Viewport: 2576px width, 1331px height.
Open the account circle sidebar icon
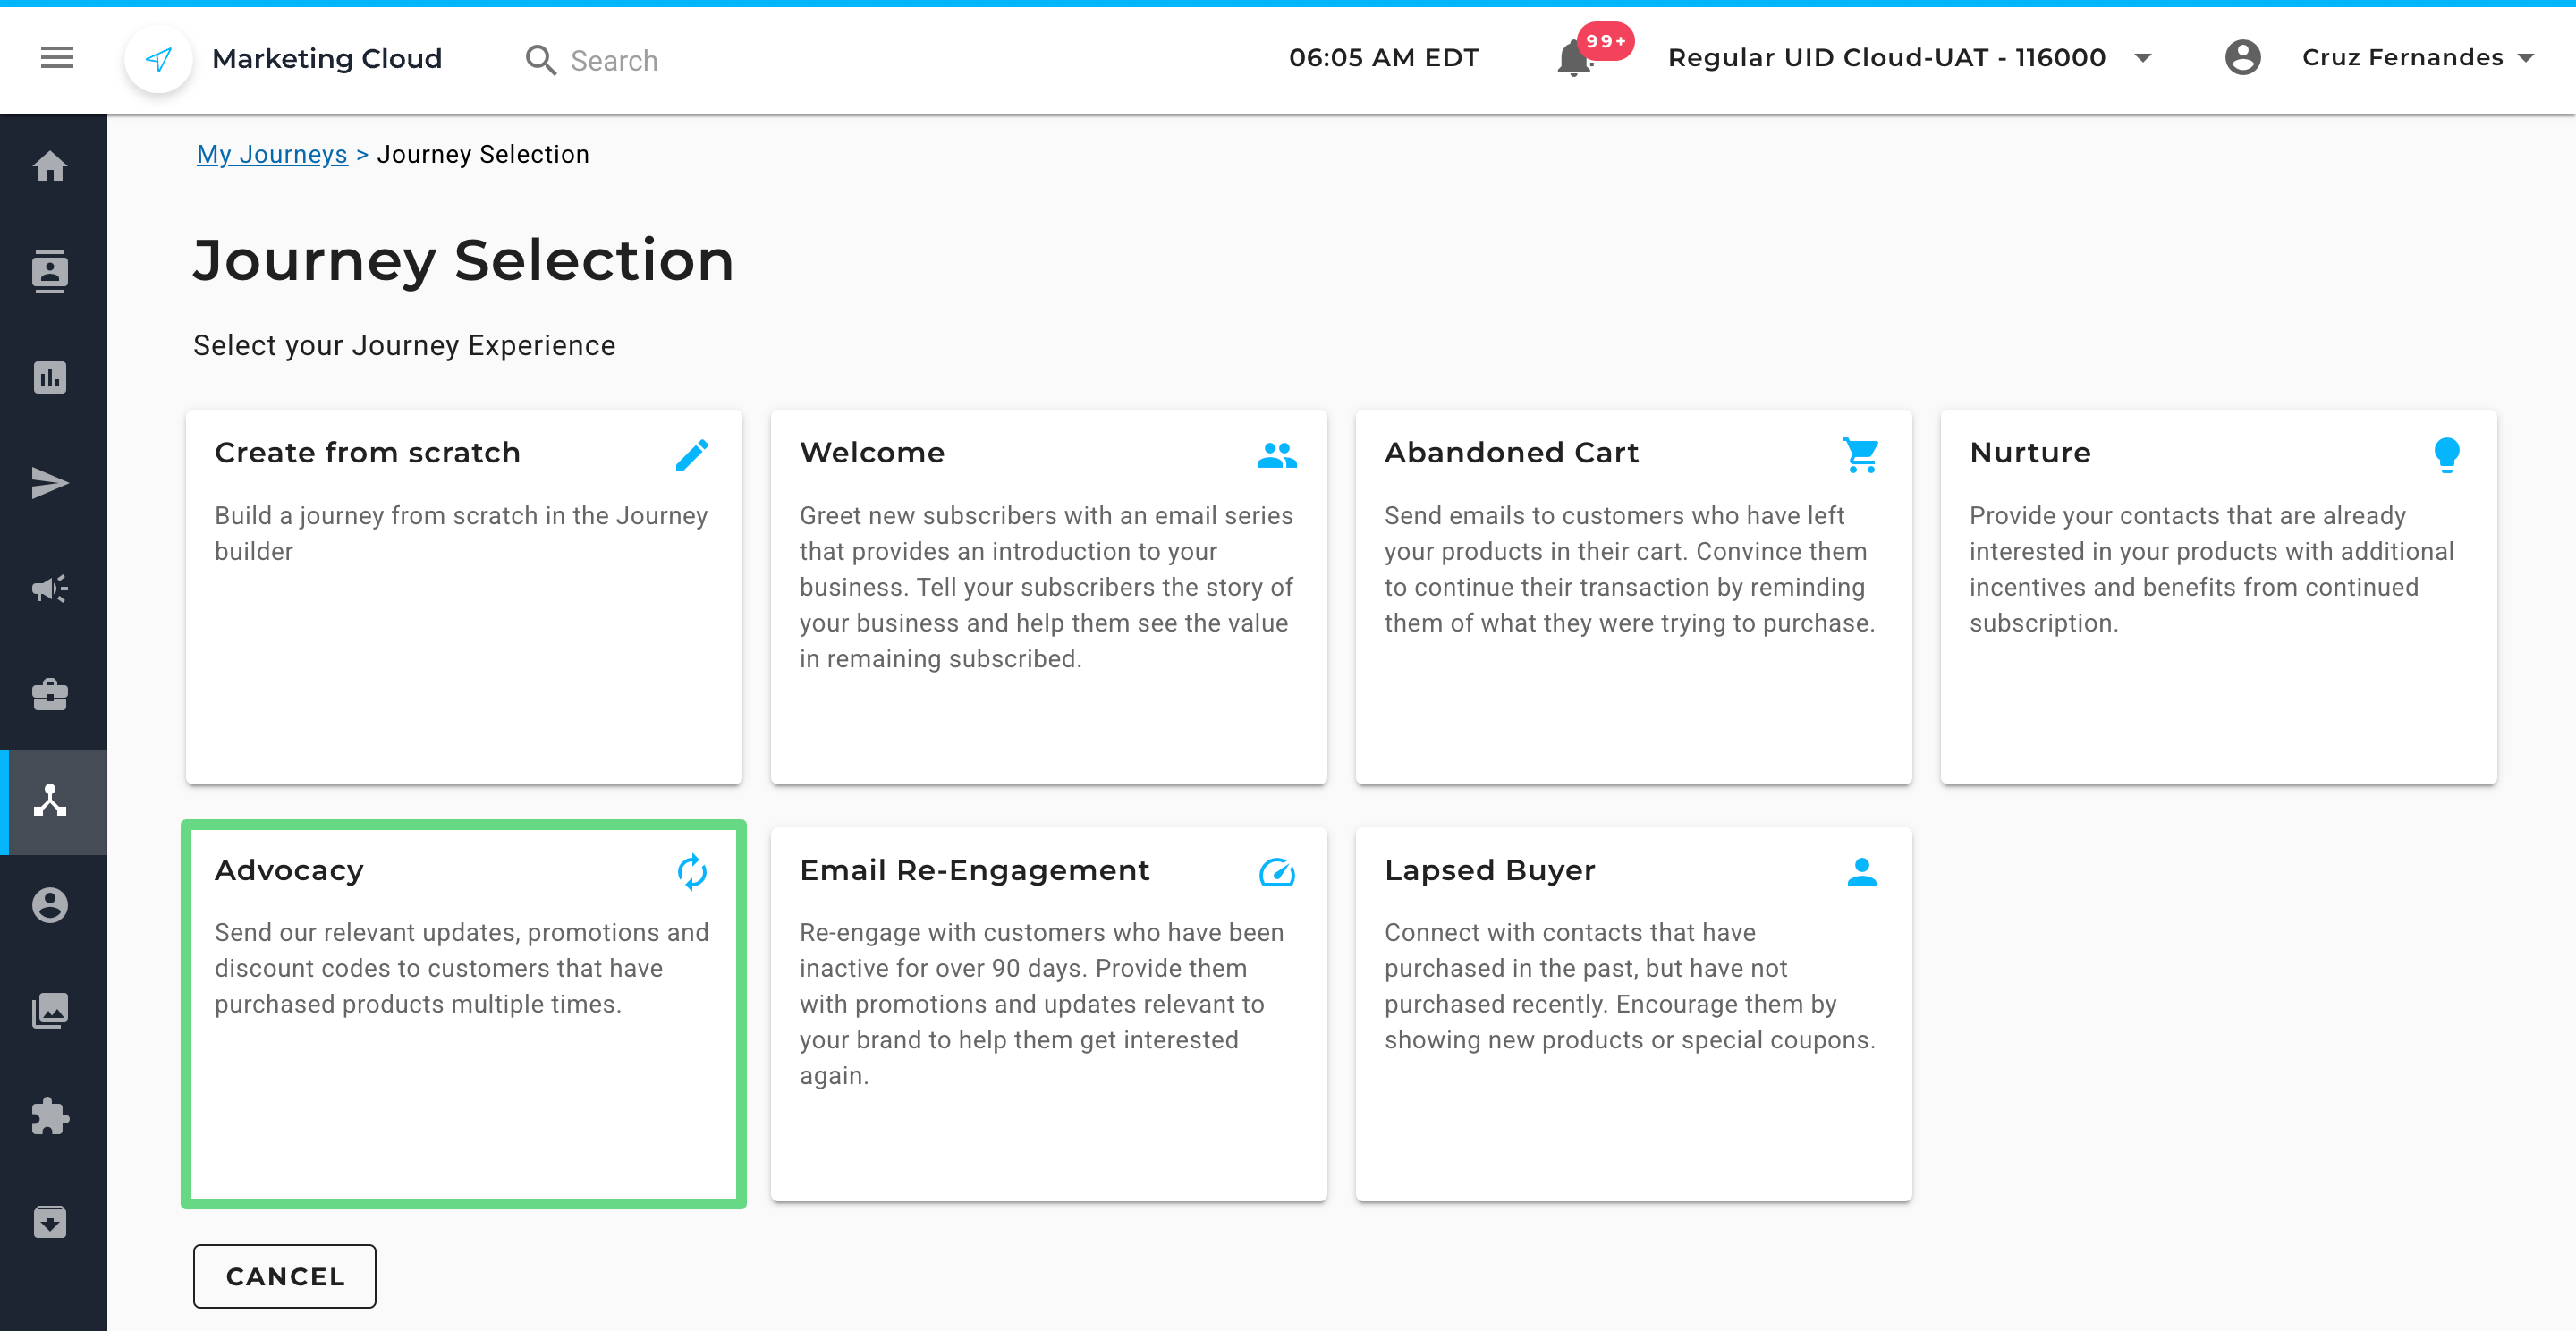pyautogui.click(x=50, y=905)
